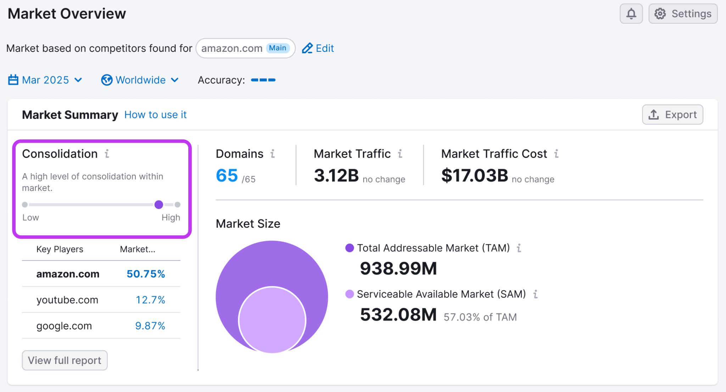
Task: Click the amazon.com Main pill
Action: click(x=245, y=48)
